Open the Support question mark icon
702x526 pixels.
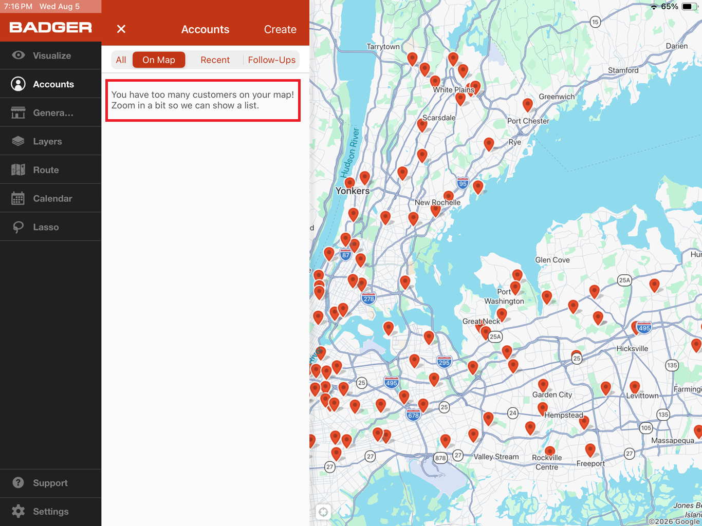19,483
